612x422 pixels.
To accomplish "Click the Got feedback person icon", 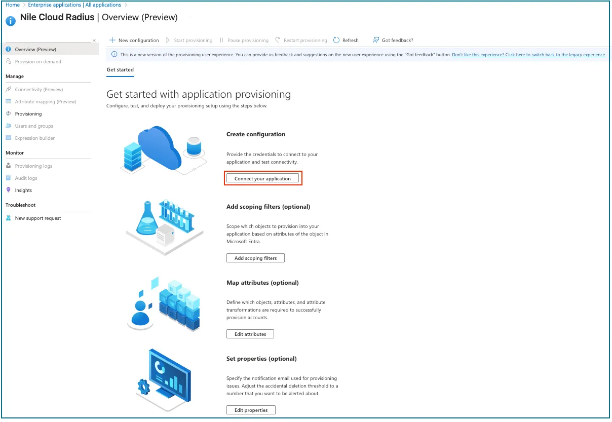I will point(376,40).
